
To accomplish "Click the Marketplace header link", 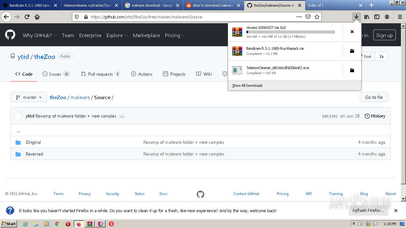I will click(146, 35).
